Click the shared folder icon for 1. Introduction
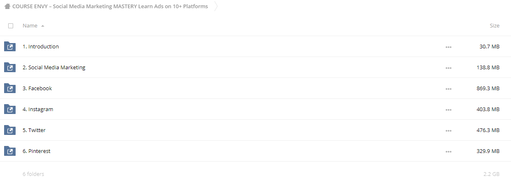 10,46
